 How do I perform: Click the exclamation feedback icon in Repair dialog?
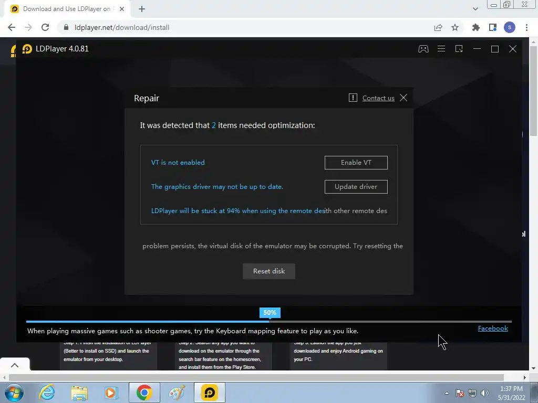pos(353,98)
